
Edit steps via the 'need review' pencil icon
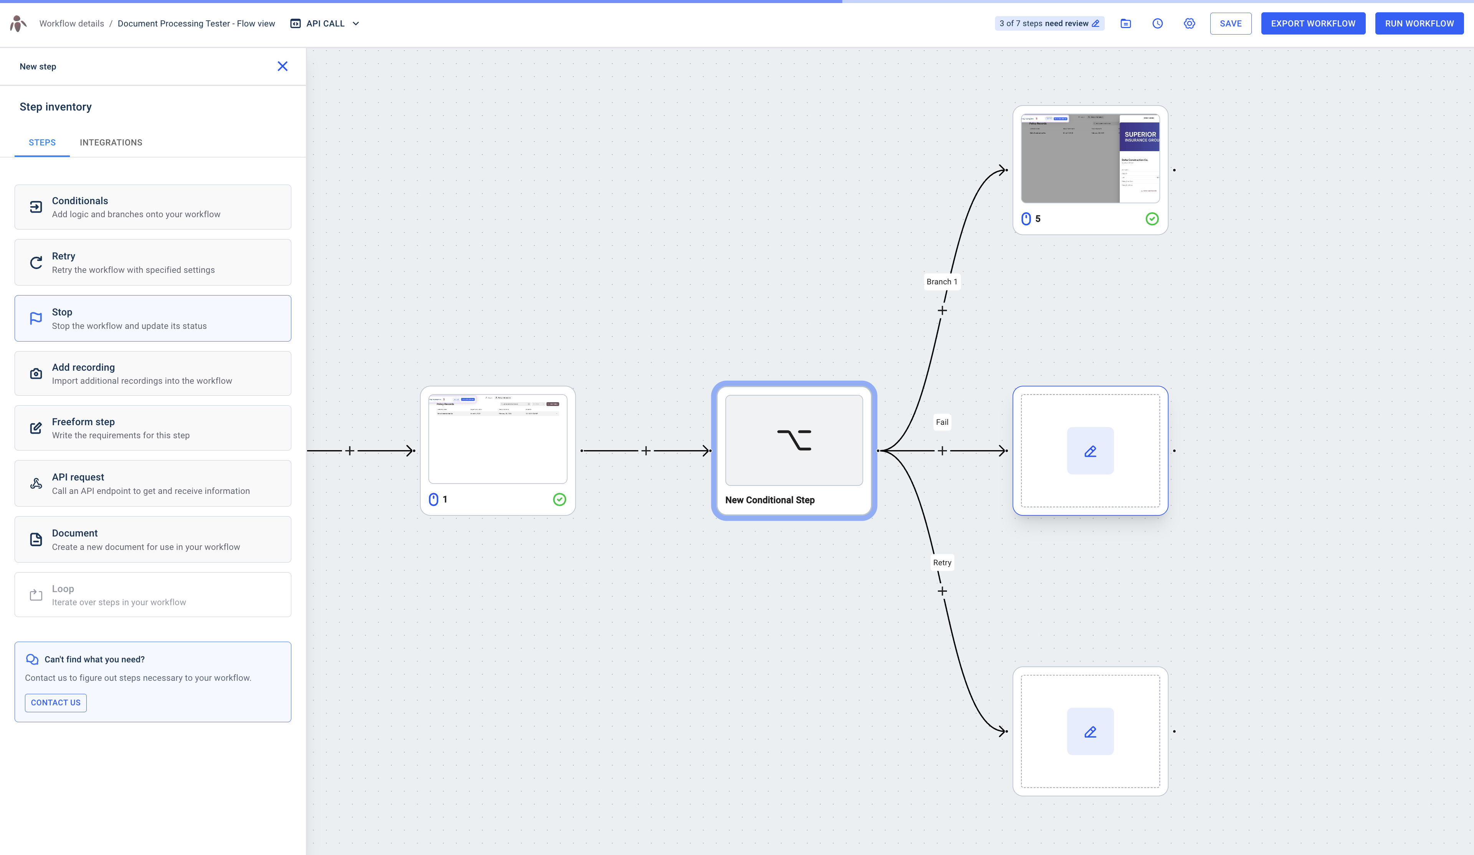[x=1096, y=23]
